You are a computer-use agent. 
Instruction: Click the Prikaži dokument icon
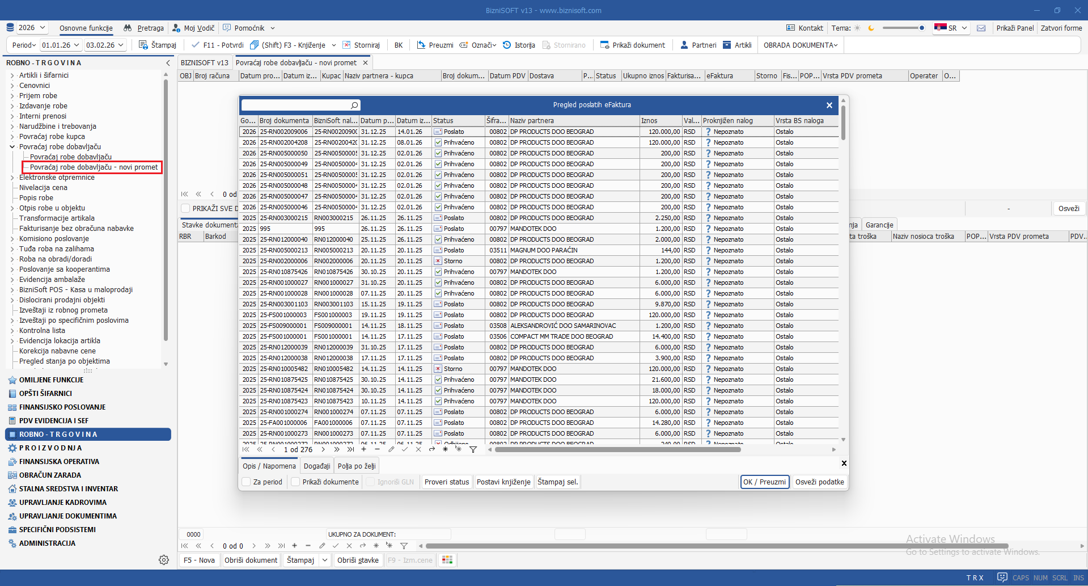pos(605,45)
